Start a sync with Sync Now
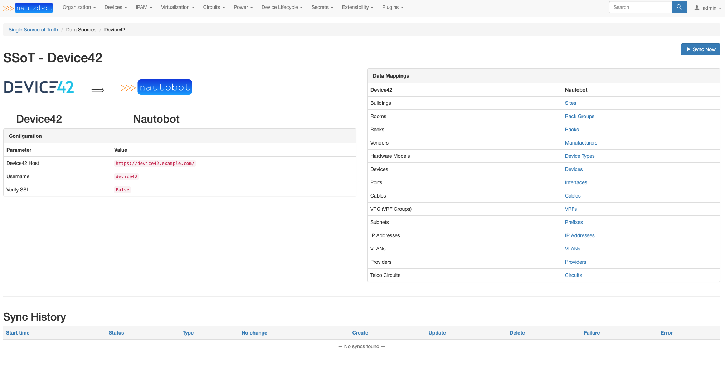This screenshot has height=385, width=725. [x=700, y=49]
